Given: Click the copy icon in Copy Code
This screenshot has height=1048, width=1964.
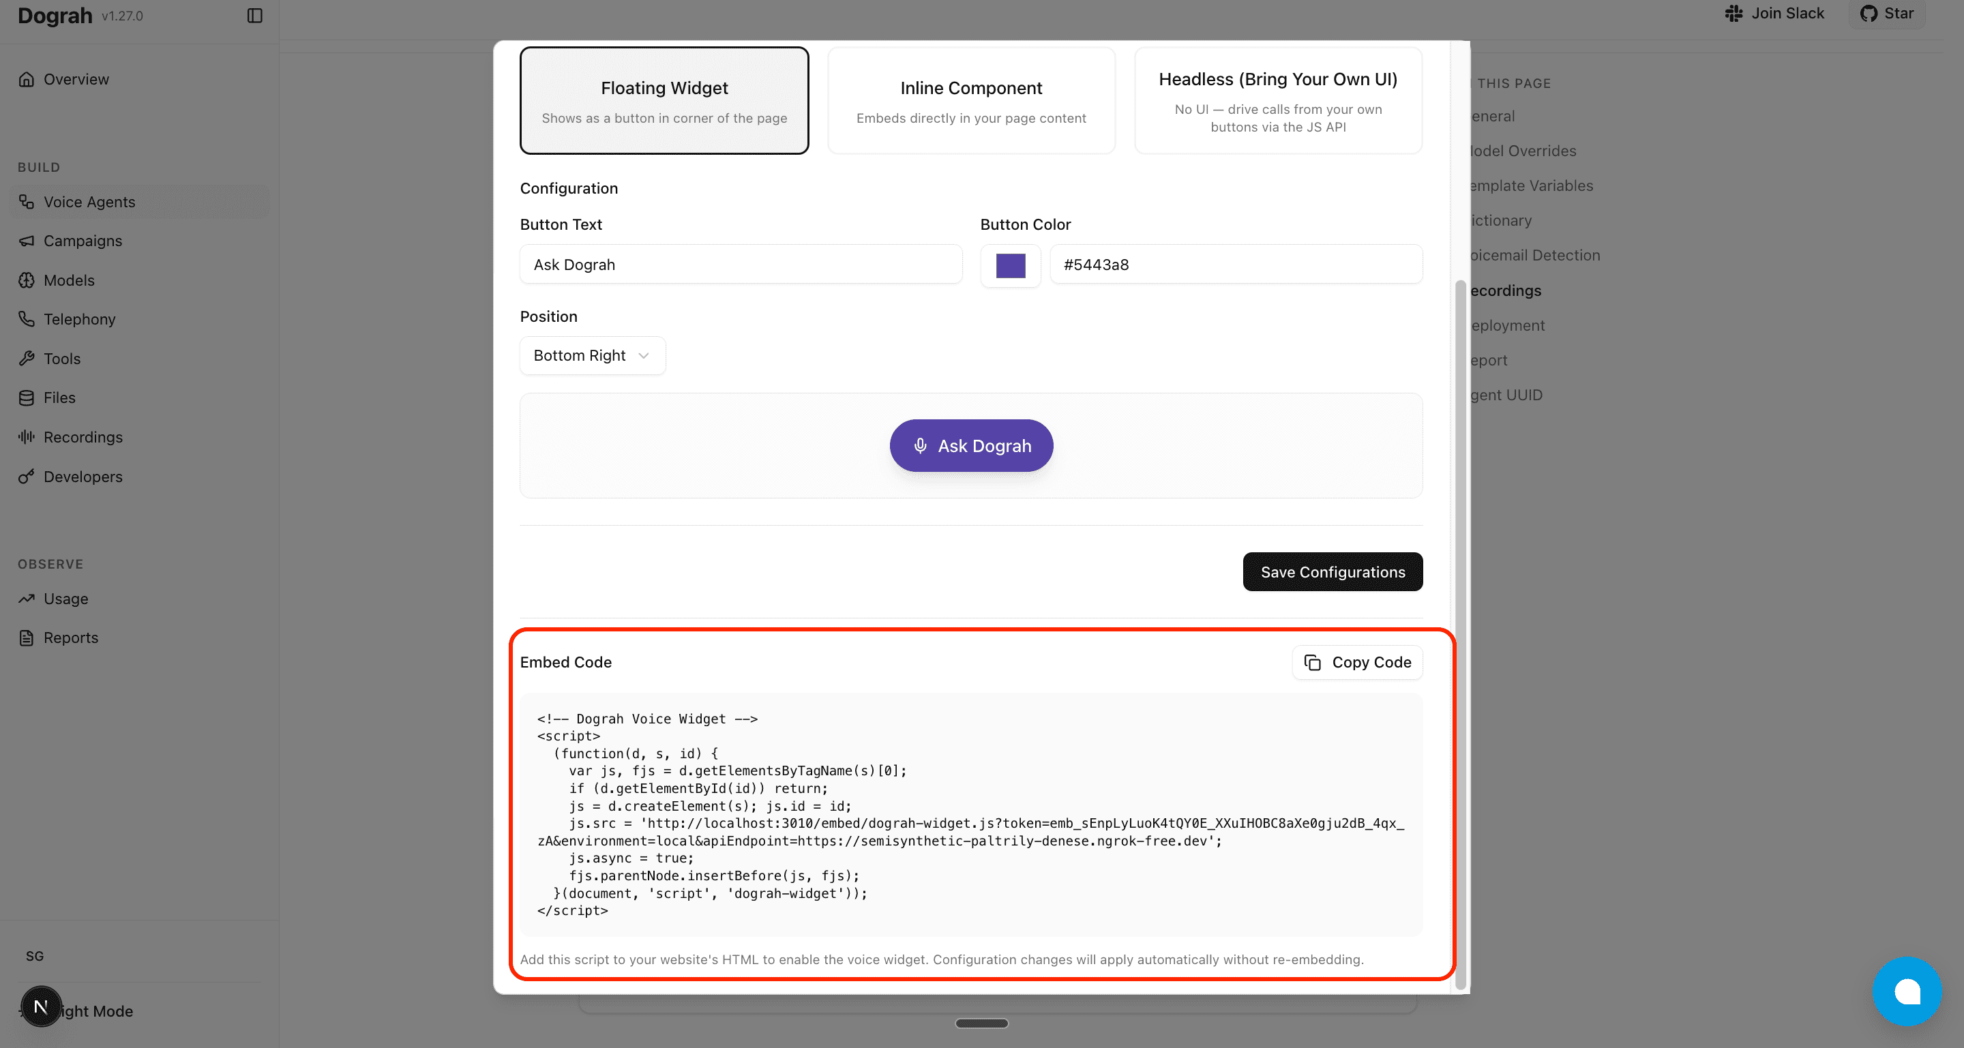Looking at the screenshot, I should [x=1312, y=662].
